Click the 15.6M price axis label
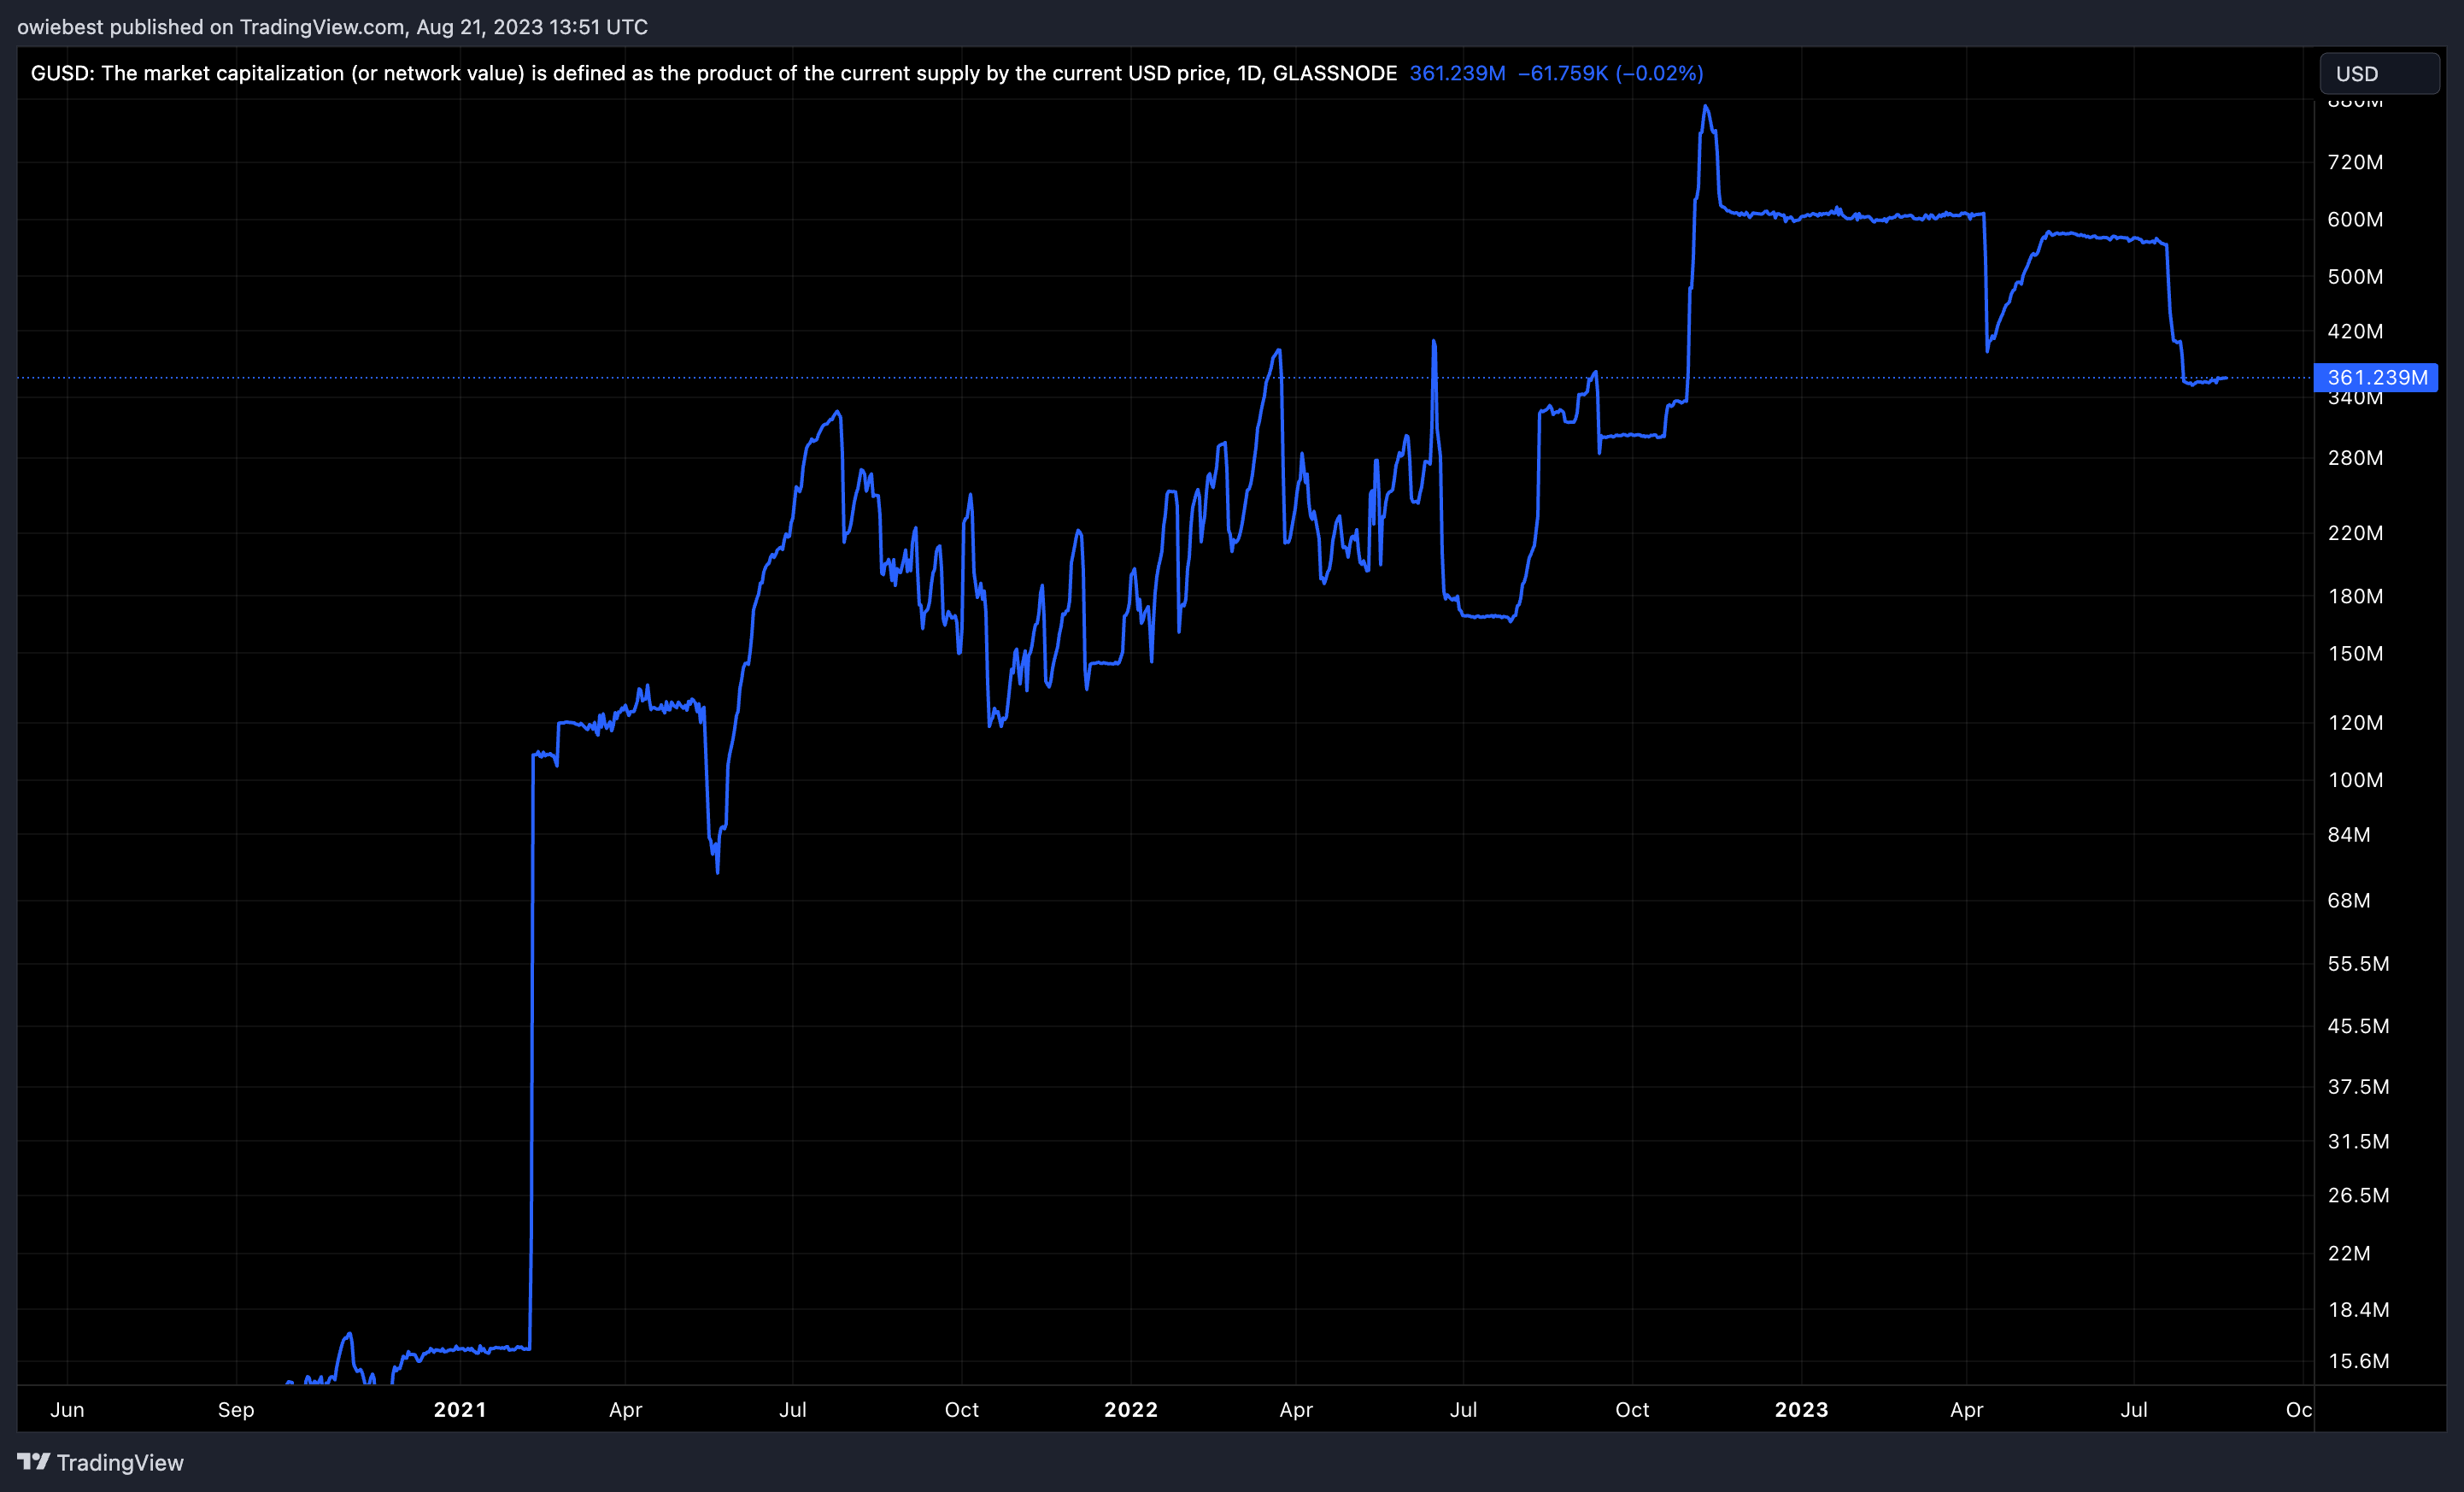This screenshot has height=1492, width=2464. pyautogui.click(x=2358, y=1361)
